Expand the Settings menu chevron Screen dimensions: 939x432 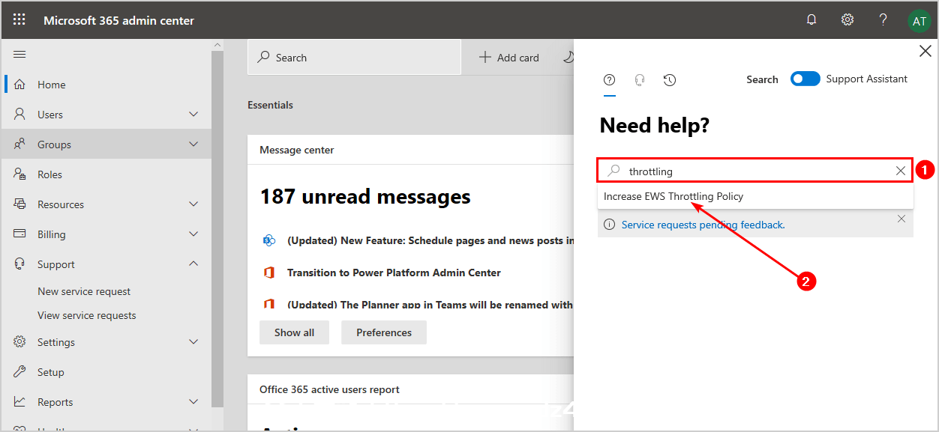pos(193,342)
